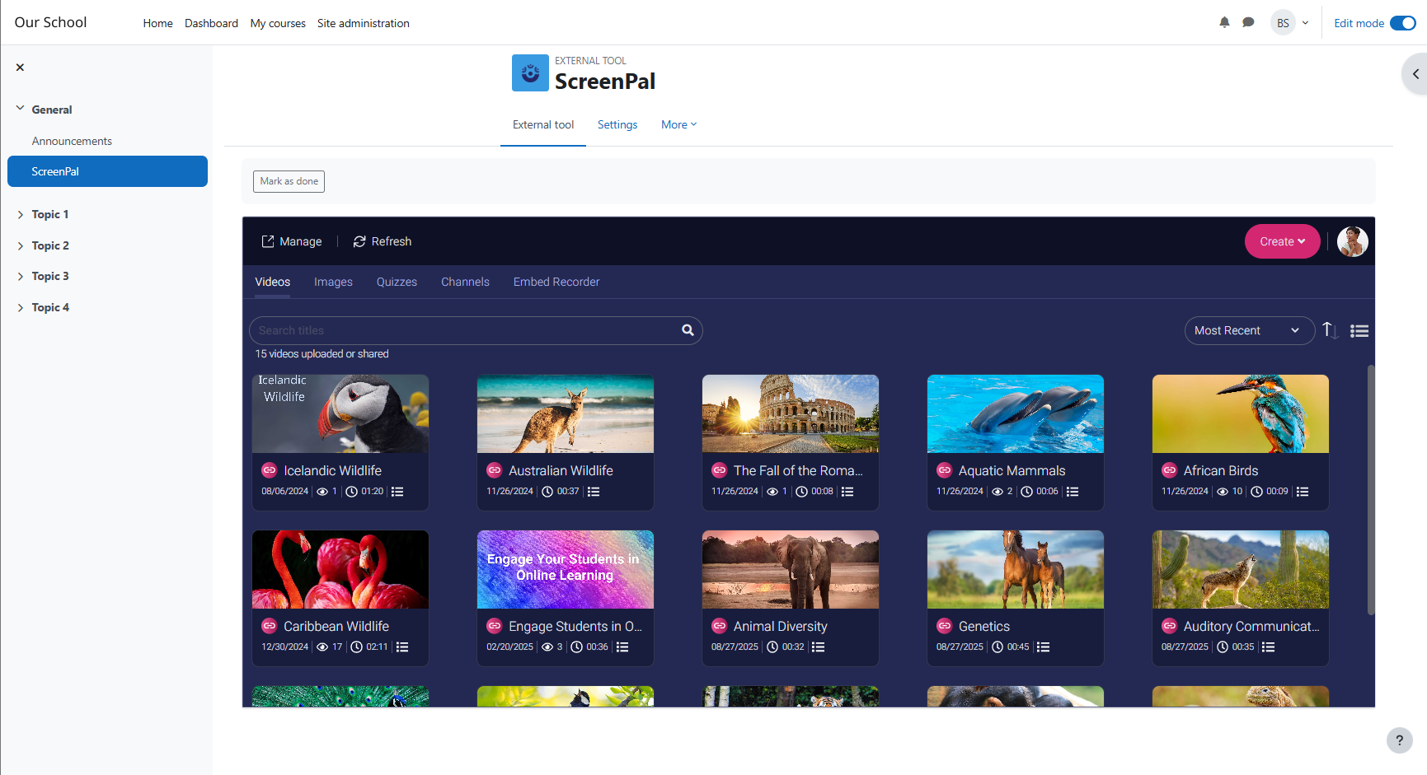
Task: Click the Refresh button
Action: [383, 241]
